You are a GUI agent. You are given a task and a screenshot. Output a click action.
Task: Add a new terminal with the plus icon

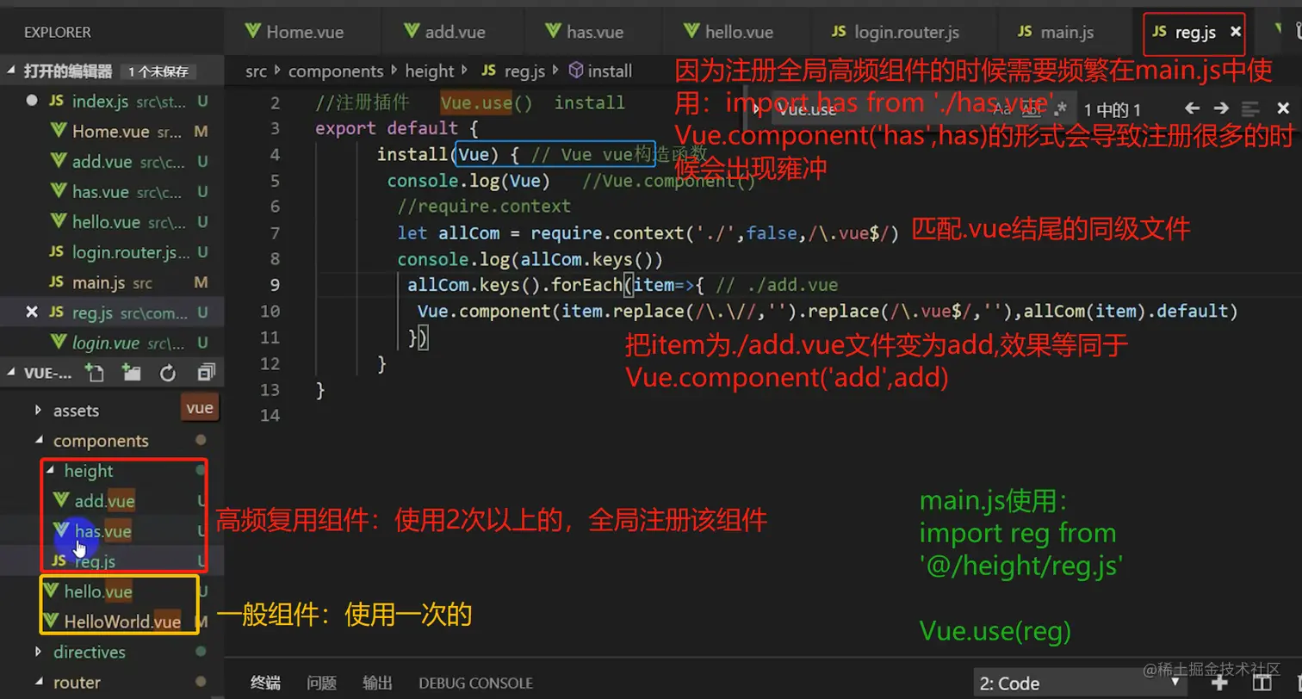tap(1220, 684)
